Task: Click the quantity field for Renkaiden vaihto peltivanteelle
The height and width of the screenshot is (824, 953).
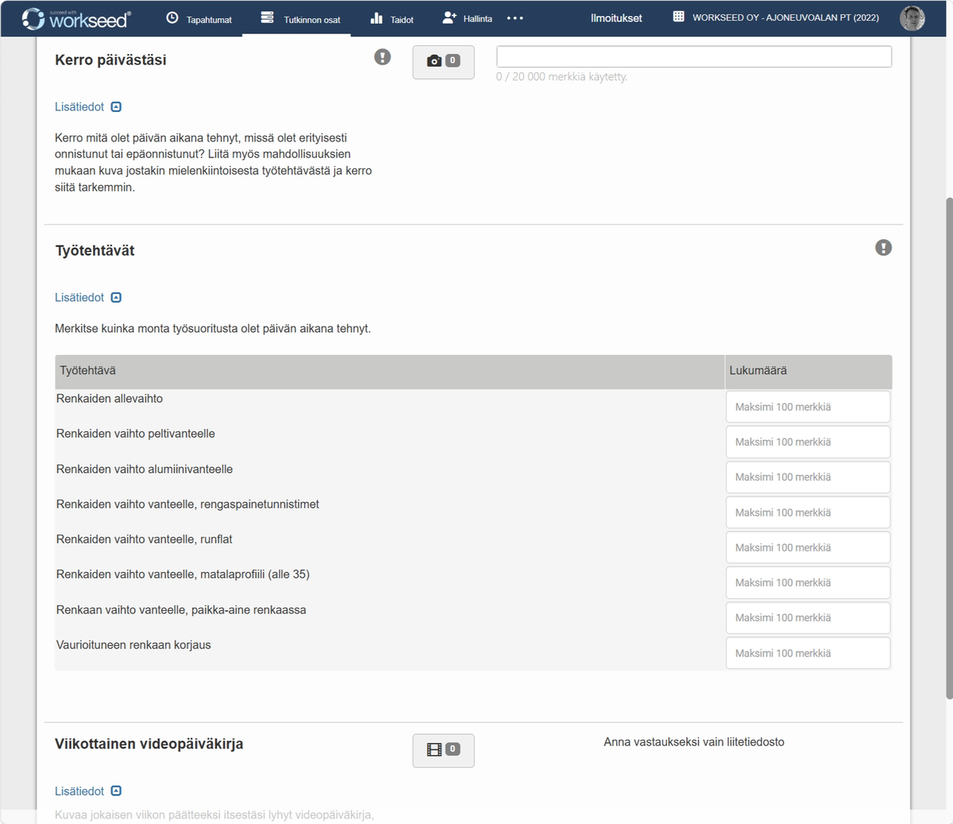Action: pos(808,442)
